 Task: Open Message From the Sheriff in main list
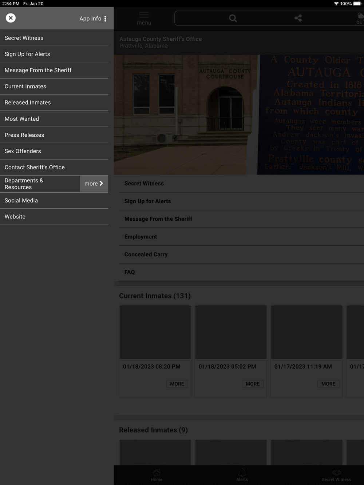[241, 219]
